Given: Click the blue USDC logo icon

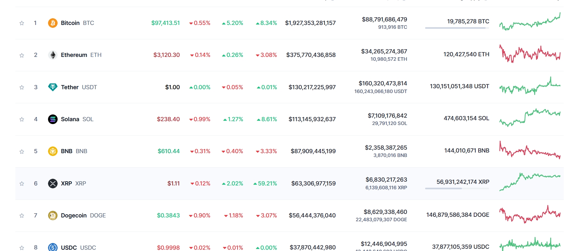Looking at the screenshot, I should pyautogui.click(x=53, y=247).
